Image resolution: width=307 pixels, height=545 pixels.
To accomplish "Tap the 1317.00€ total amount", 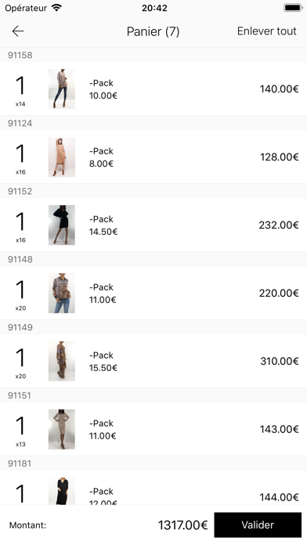I will coord(183,525).
